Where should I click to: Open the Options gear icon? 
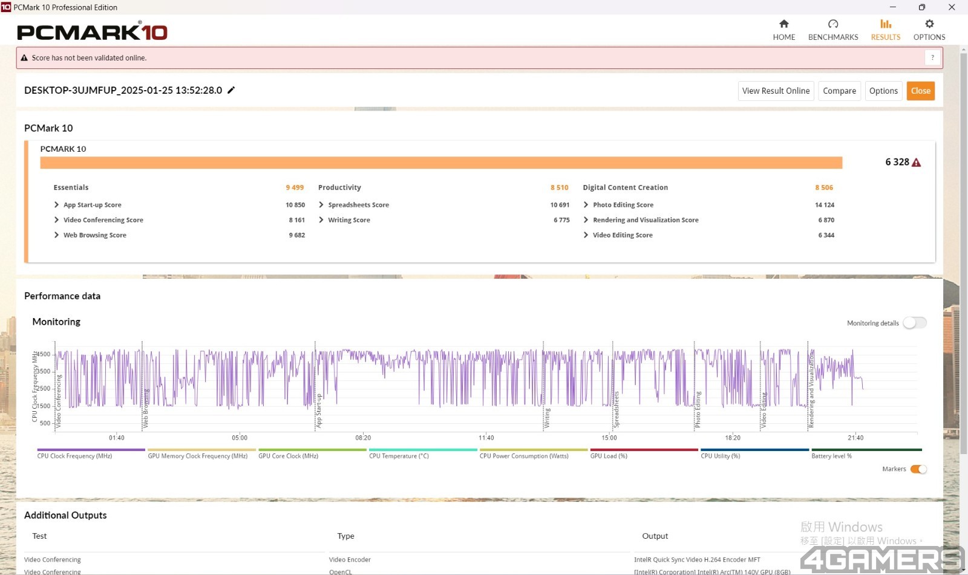[929, 24]
